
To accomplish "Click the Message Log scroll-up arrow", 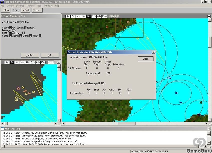I will (x=209, y=133).
